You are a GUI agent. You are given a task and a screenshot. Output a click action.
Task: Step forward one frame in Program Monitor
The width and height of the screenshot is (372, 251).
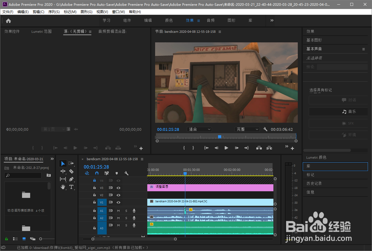[x=237, y=148]
